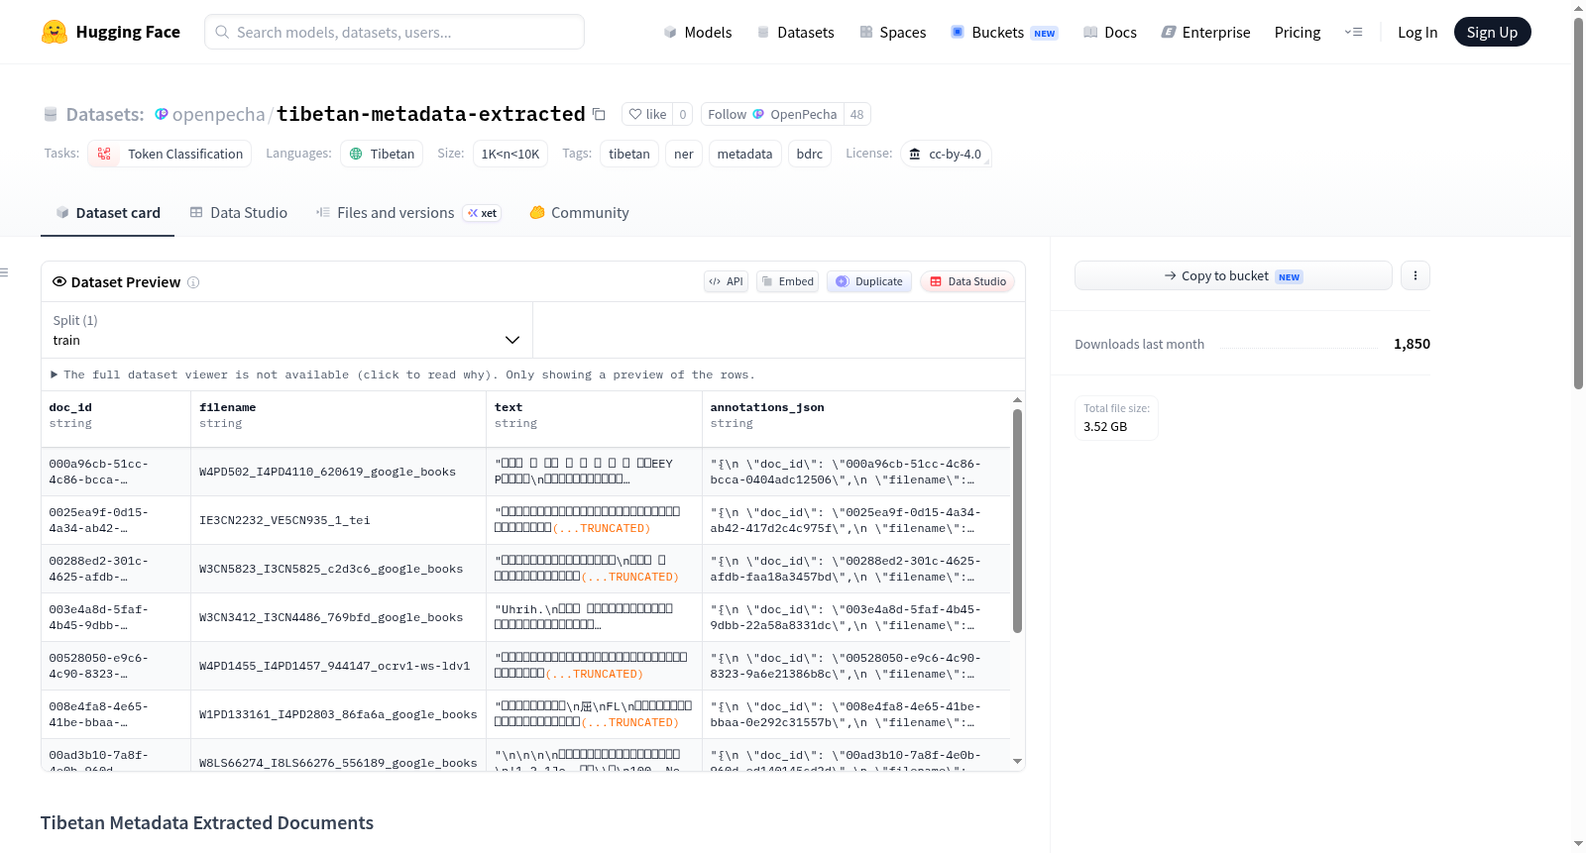Screen dimensions: 1586x853
Task: Click the Sign Up button
Action: click(x=1492, y=32)
